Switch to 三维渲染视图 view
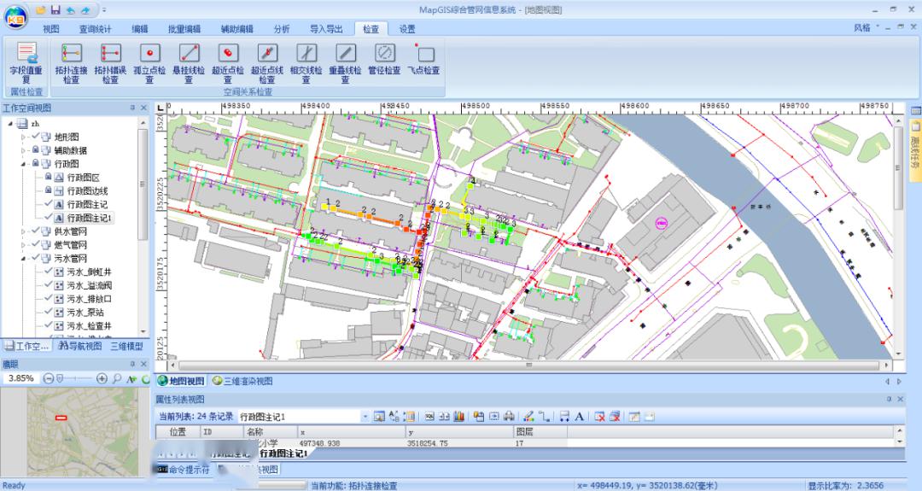 tap(242, 381)
